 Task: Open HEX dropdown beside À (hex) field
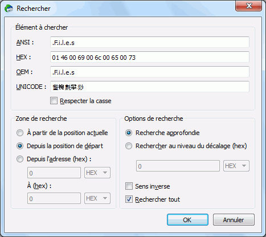point(97,198)
